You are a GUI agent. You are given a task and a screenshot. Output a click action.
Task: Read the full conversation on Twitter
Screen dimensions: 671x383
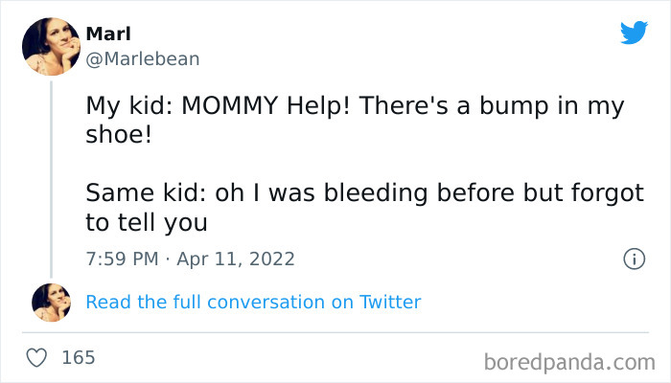253,302
